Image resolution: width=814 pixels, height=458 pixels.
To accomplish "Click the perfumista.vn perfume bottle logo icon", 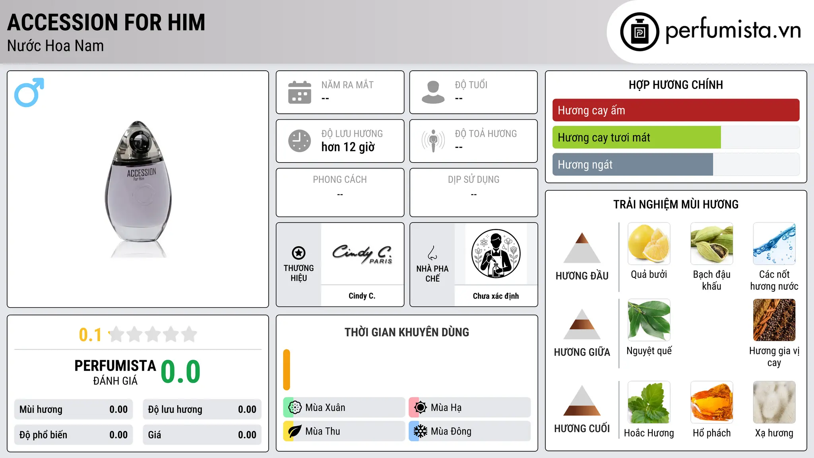I will pos(640,32).
